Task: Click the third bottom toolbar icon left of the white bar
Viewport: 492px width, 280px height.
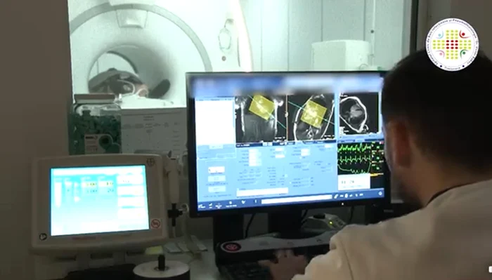Action: 219,206
